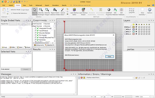Open Solderball Properties

click(x=109, y=12)
